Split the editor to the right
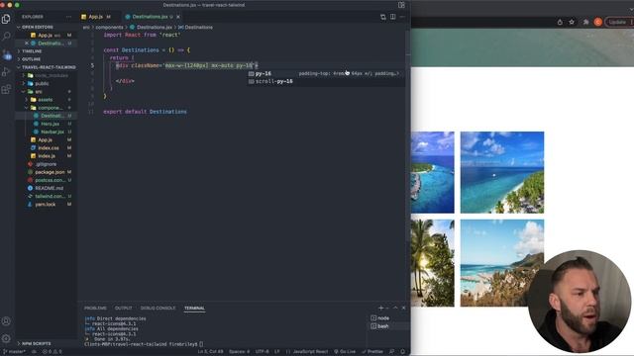 393,17
